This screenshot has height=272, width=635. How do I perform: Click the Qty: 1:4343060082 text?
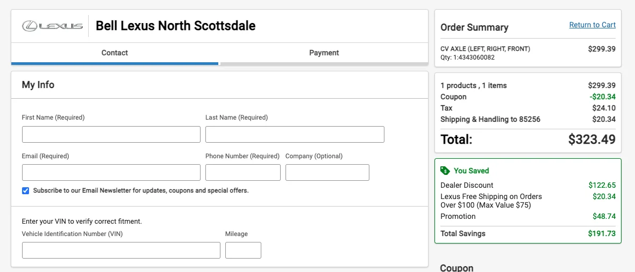468,57
